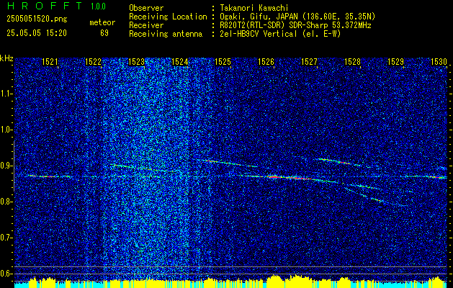Viewport: 453px width, 288px height.
Task: Click the 1525 time marker
Action: 223,61
